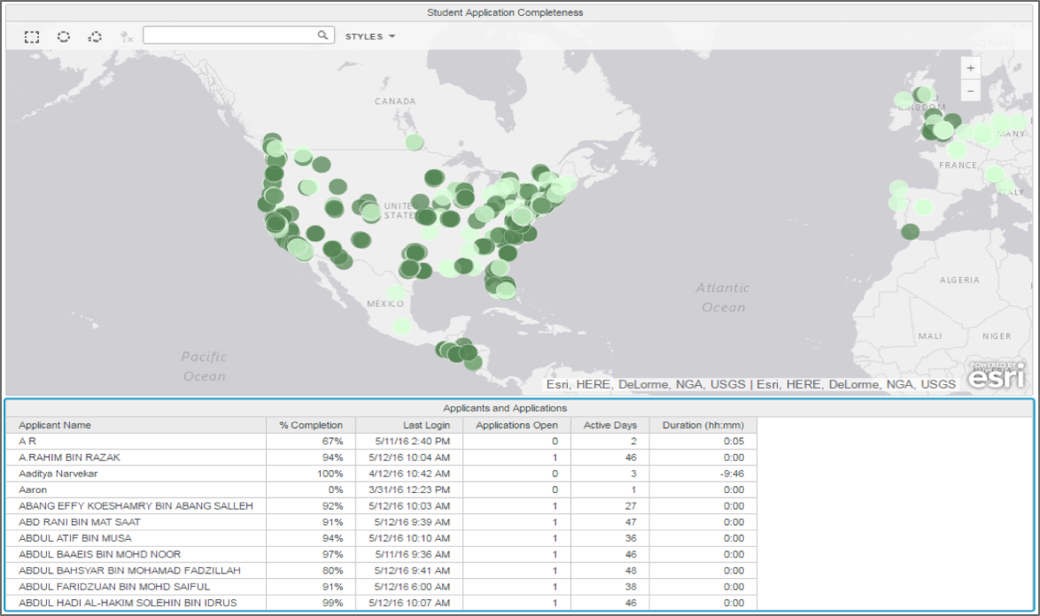Click the magnifier search icon
The image size is (1040, 616).
(323, 35)
